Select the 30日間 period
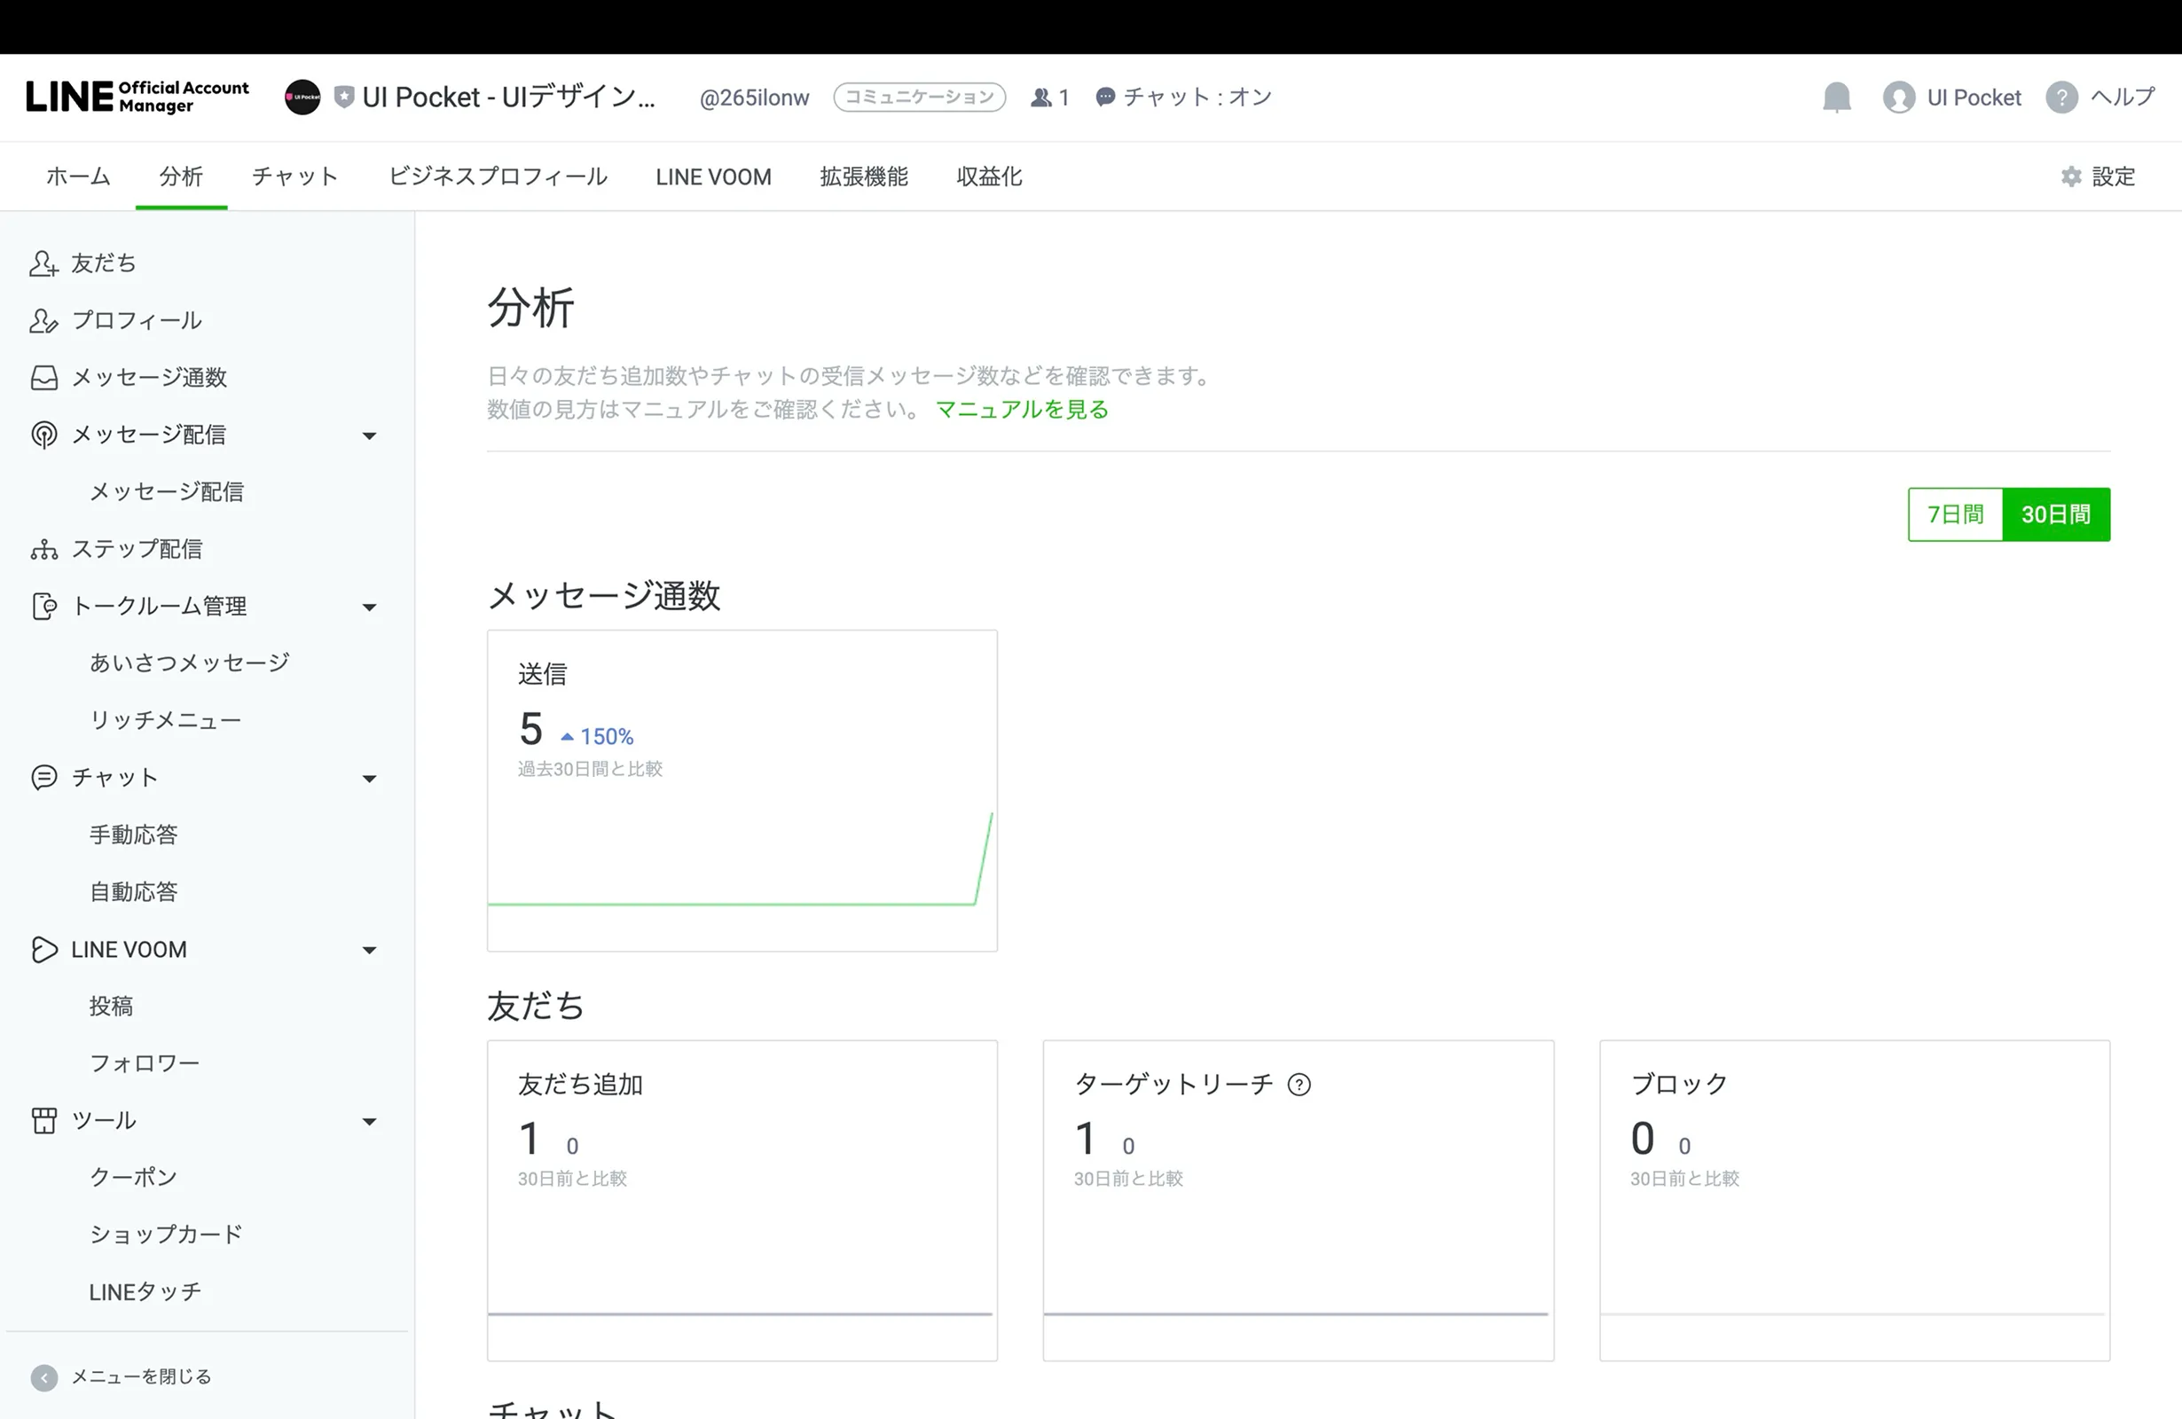This screenshot has height=1419, width=2182. point(2055,514)
